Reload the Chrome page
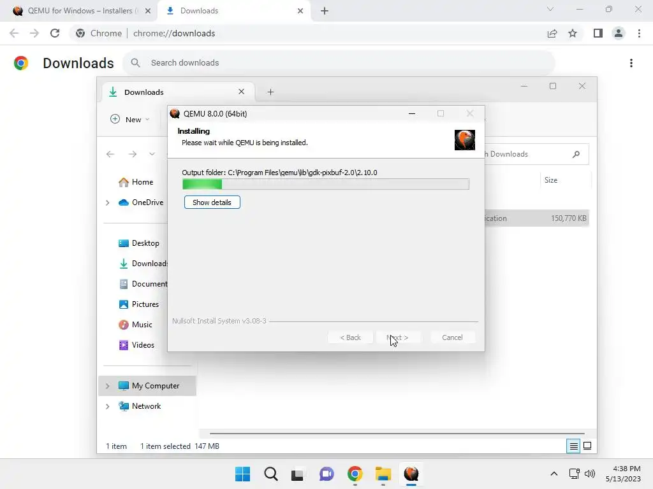 pos(55,33)
